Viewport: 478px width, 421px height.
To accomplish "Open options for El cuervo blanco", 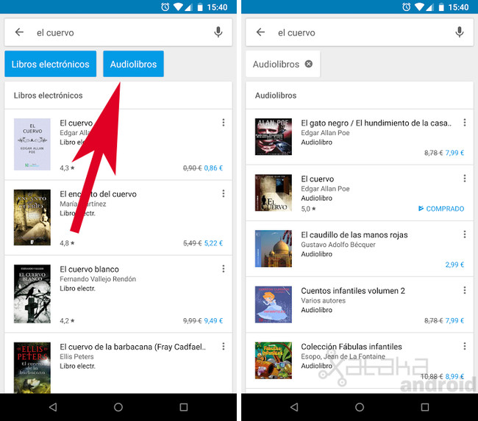I will point(224,268).
